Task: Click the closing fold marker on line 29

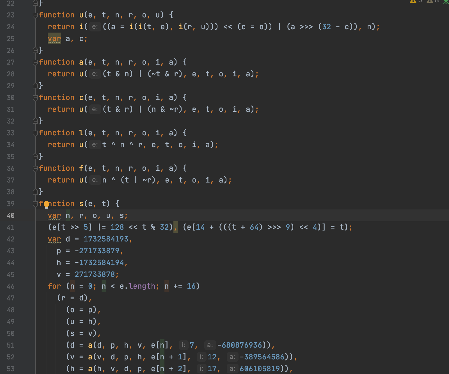Action: pyautogui.click(x=35, y=85)
